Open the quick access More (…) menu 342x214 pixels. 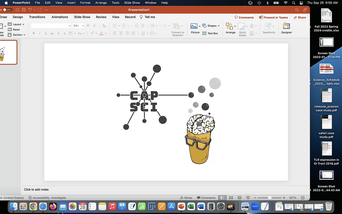(46, 10)
